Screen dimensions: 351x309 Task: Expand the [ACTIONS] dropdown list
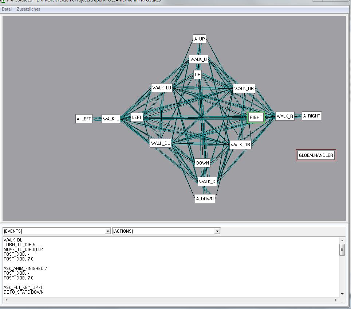click(217, 231)
